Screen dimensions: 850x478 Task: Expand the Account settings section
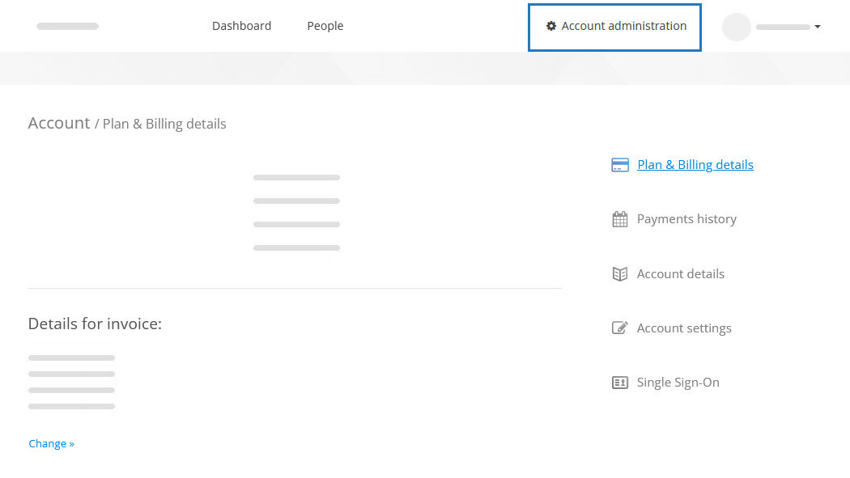pos(684,328)
